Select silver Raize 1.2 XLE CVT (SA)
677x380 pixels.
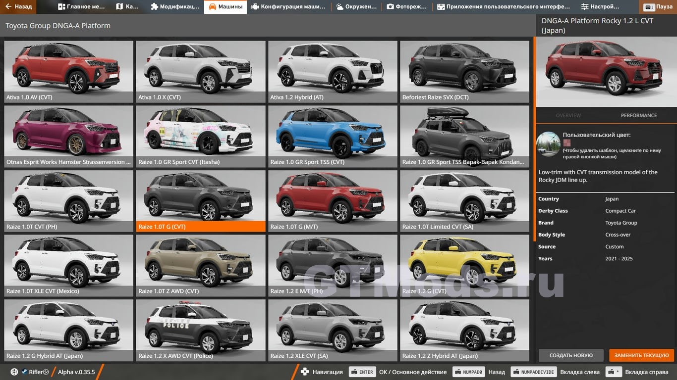click(333, 330)
